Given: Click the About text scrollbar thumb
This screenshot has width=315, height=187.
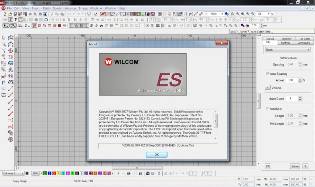Looking at the screenshot, I should click(x=216, y=121).
